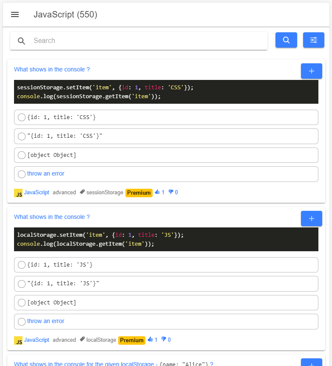Click JavaScript link in sessionStorage card footer
Screen dimensions: 332x366
pos(37,192)
